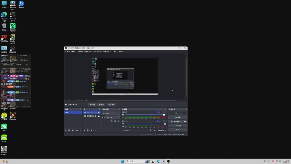
Task: Float the Audio Mixer dock via header icon
Action: click(x=166, y=109)
